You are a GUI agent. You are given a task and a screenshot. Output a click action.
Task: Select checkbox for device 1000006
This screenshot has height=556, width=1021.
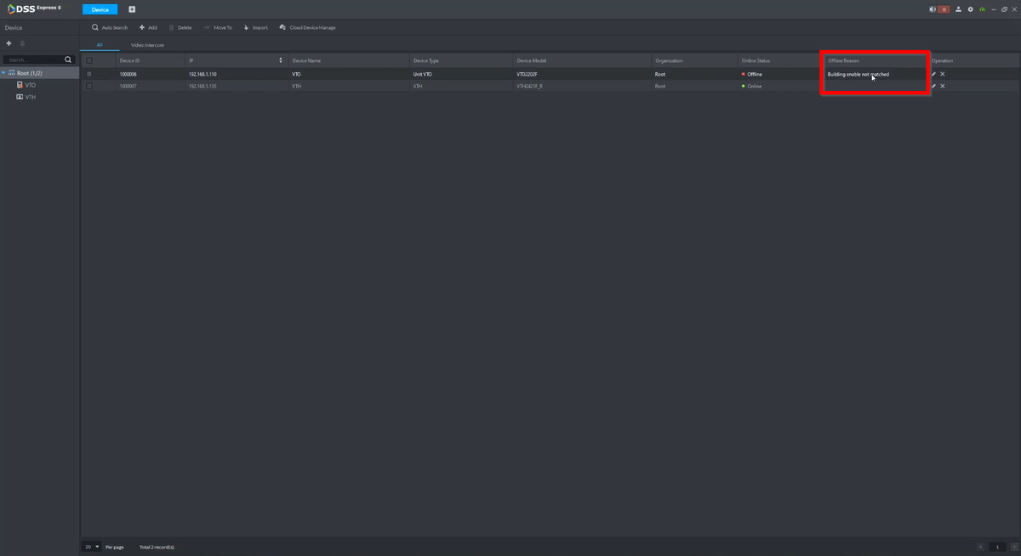[x=89, y=74]
